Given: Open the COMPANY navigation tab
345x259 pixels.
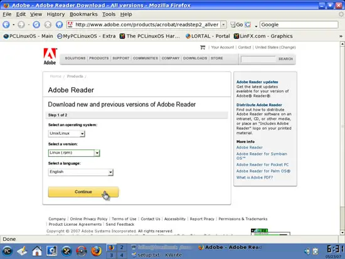Looking at the screenshot, I should point(171,58).
